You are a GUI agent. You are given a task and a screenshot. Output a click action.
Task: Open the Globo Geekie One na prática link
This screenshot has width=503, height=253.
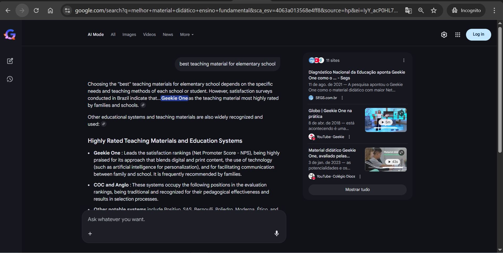(330, 113)
